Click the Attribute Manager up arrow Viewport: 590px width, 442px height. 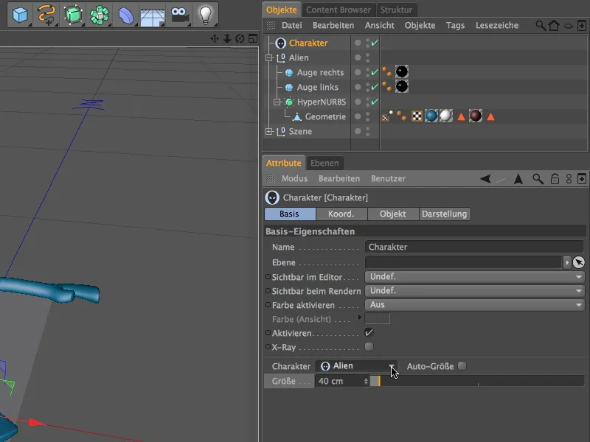[518, 179]
